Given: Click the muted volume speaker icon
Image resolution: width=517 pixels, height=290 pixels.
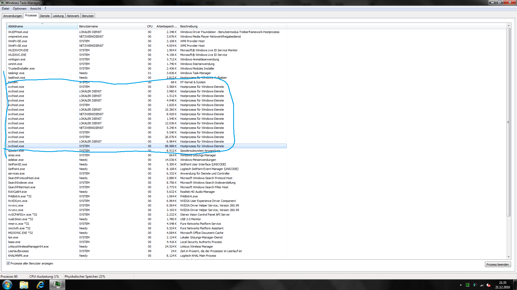Looking at the screenshot, I should pyautogui.click(x=488, y=285).
